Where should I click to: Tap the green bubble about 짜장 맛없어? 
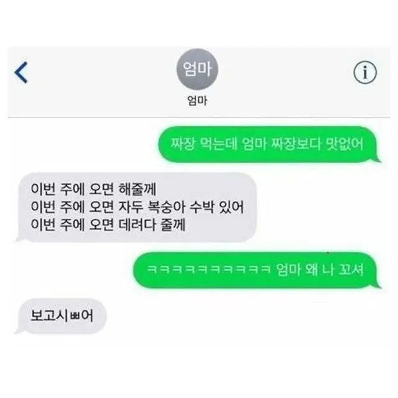click(269, 144)
